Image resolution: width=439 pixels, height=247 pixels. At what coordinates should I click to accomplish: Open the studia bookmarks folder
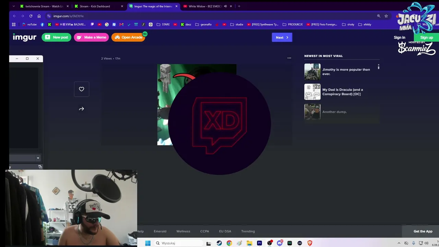click(237, 24)
